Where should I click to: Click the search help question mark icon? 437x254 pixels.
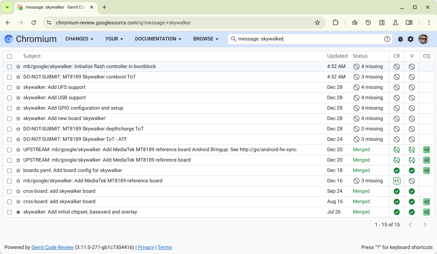pos(387,39)
